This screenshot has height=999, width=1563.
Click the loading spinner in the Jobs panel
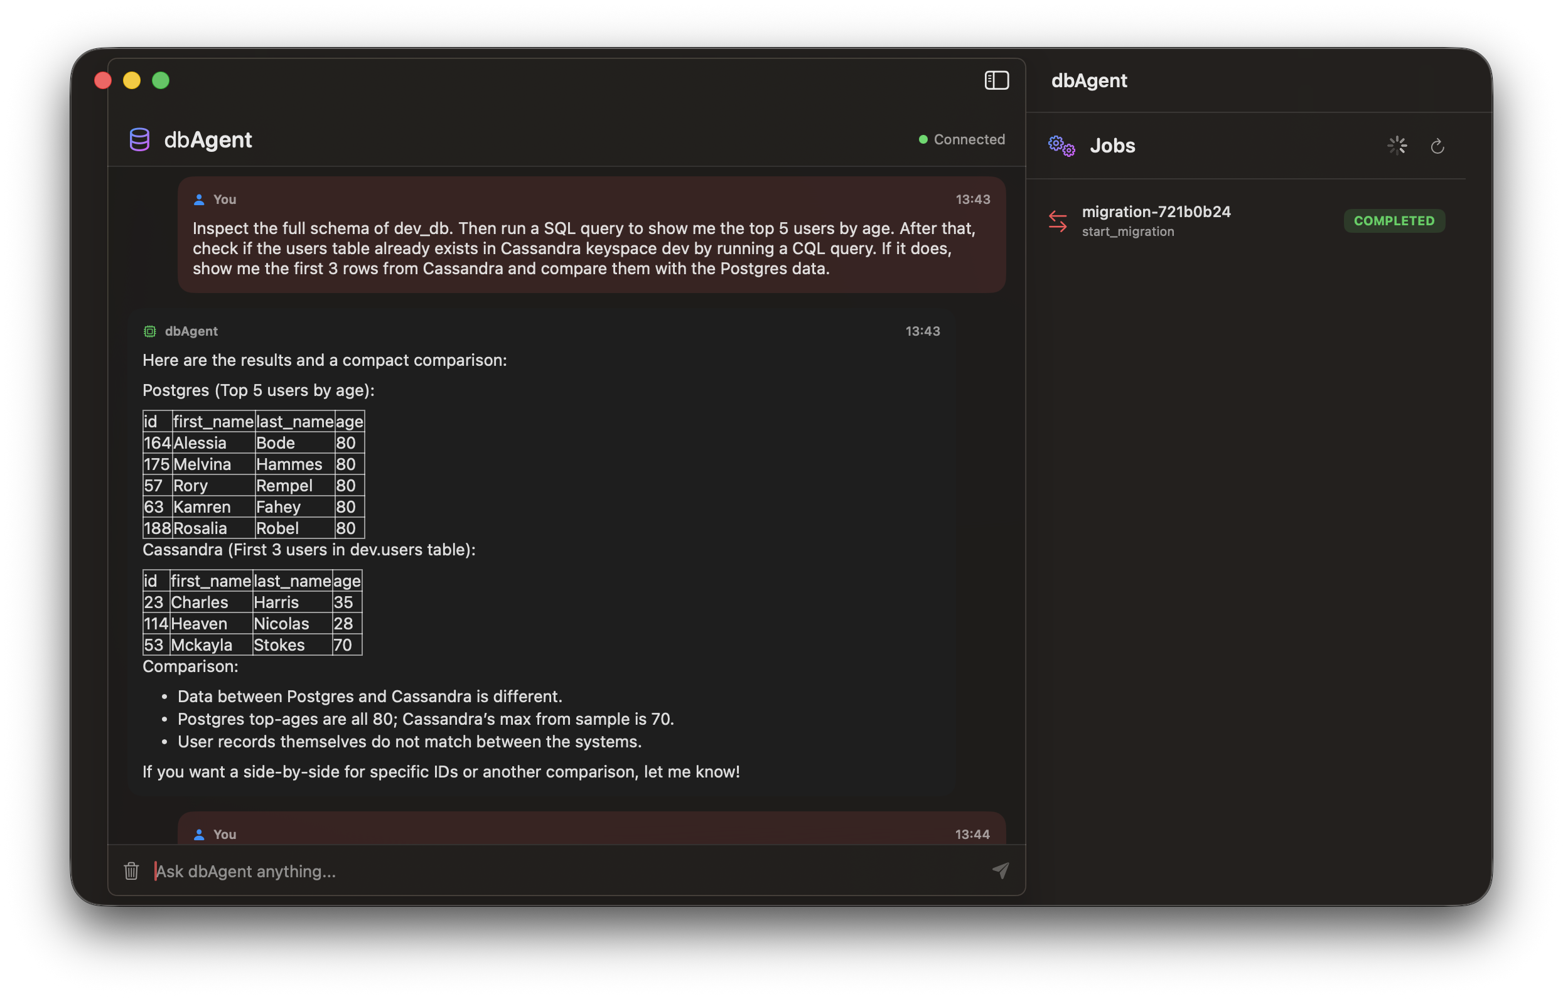point(1396,146)
